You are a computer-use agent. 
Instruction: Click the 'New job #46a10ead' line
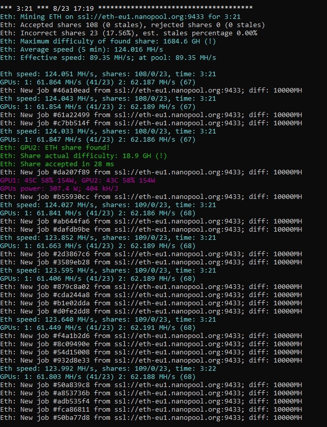(151, 90)
